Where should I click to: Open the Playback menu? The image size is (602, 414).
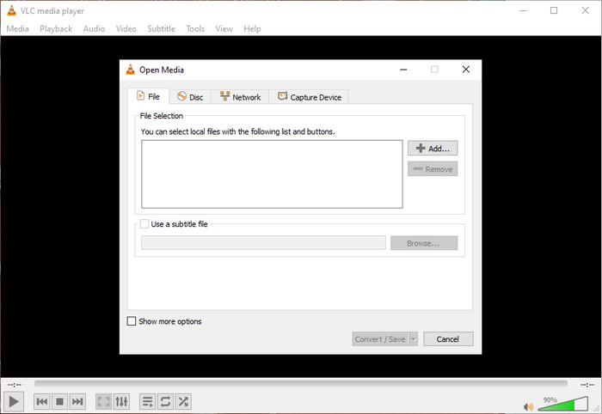pyautogui.click(x=56, y=28)
